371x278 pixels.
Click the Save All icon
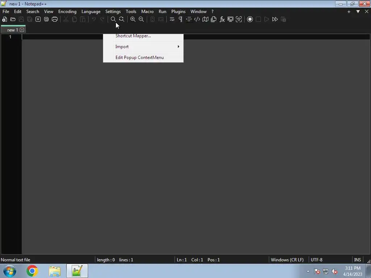click(x=30, y=20)
